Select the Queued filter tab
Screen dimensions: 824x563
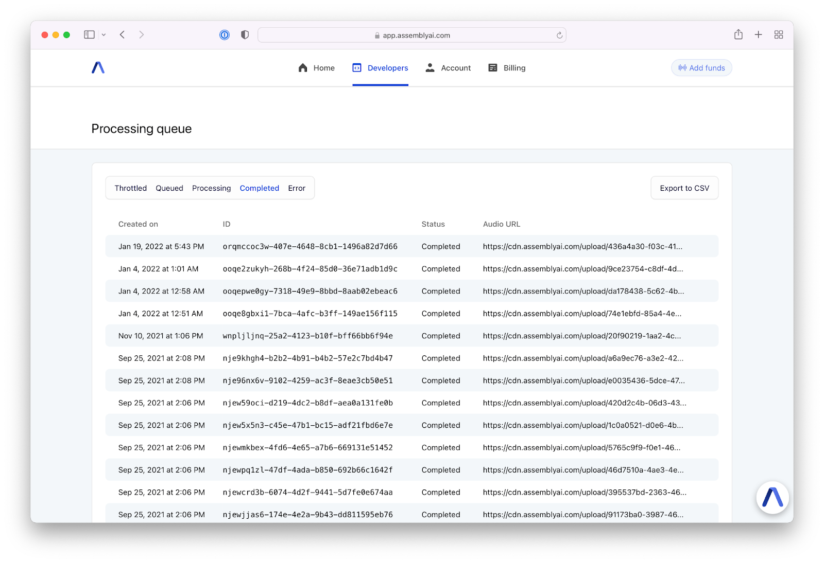pos(169,188)
